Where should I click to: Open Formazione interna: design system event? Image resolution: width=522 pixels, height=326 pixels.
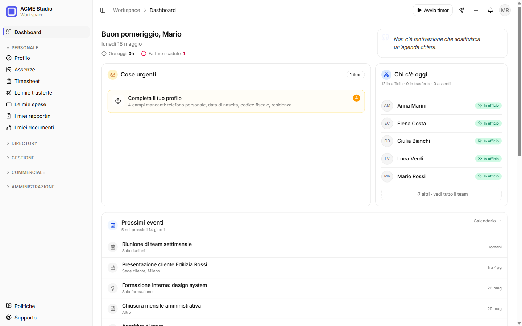click(x=304, y=288)
